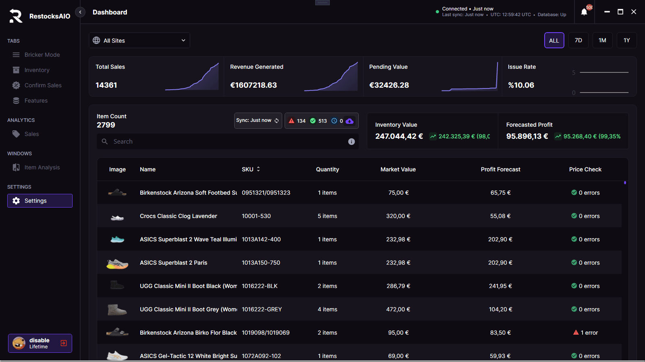The image size is (645, 362).
Task: Click the search magnifier icon
Action: (x=105, y=142)
